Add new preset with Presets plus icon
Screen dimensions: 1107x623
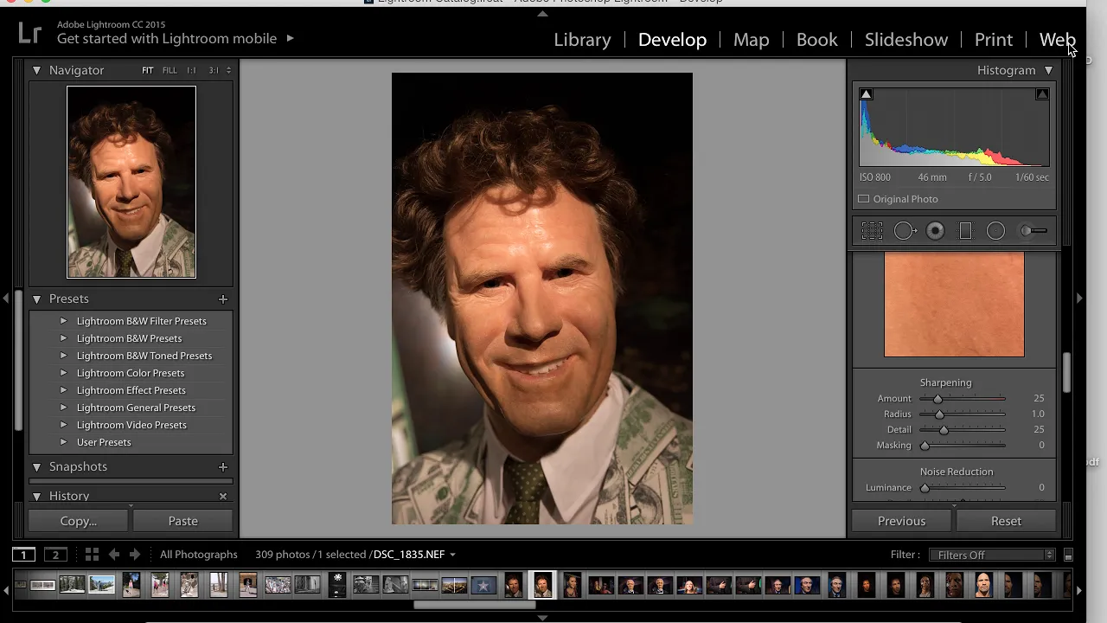tap(223, 299)
